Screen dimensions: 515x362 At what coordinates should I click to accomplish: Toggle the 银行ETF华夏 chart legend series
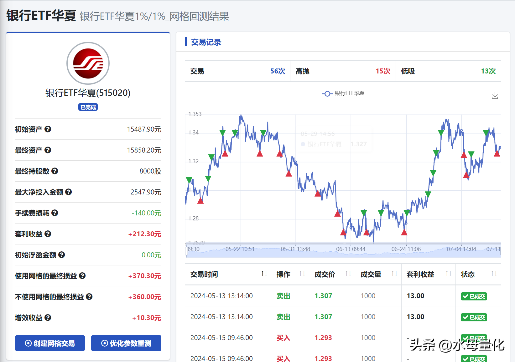point(343,93)
